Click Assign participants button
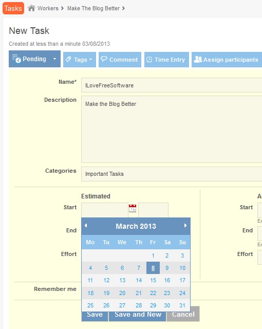Screen dimensions: 262x329 click(227, 60)
